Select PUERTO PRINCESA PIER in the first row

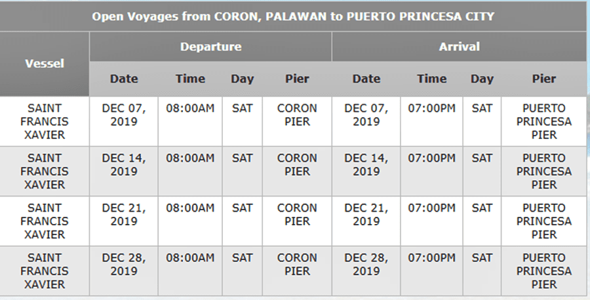point(543,121)
